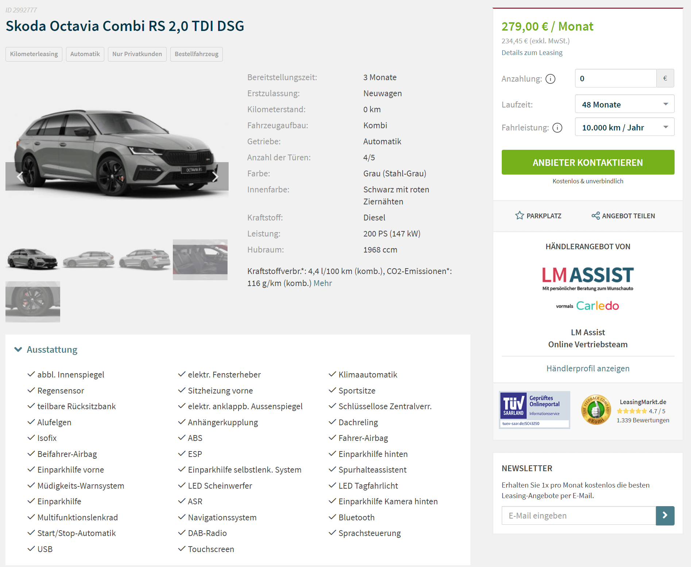Click the LM Assist Online Vertriebsteam name

click(x=588, y=338)
